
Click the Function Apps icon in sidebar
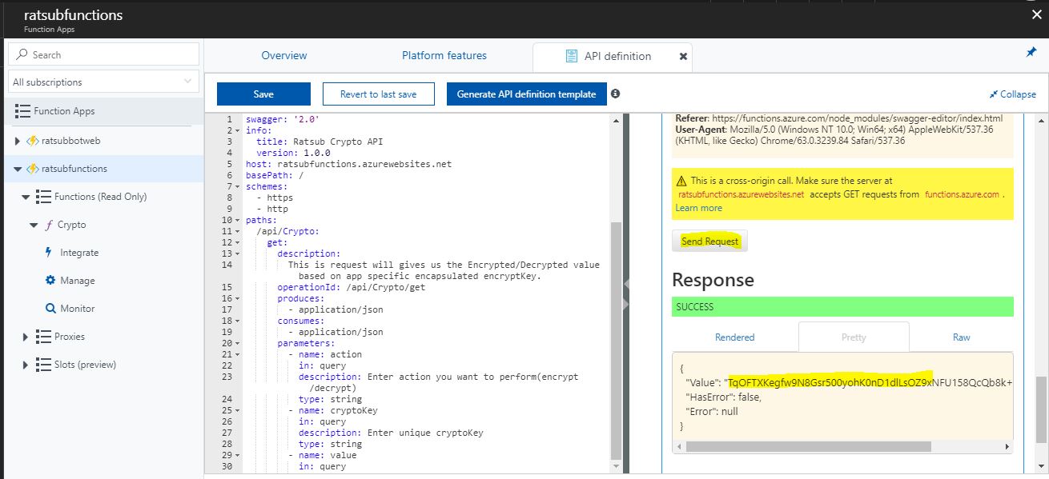30,110
